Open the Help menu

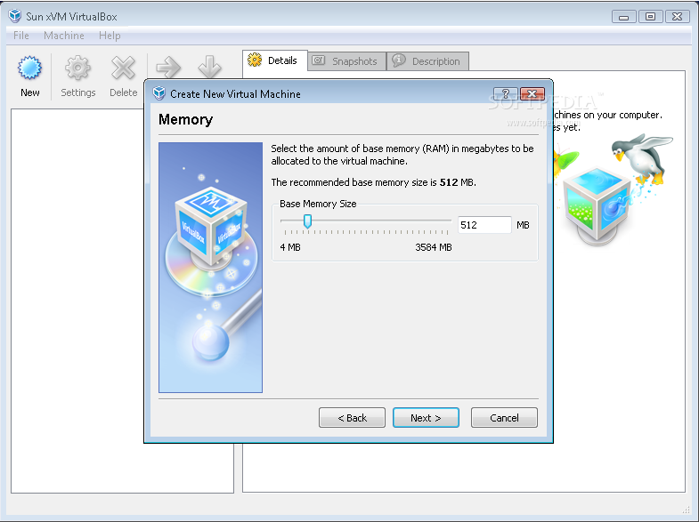(x=110, y=36)
